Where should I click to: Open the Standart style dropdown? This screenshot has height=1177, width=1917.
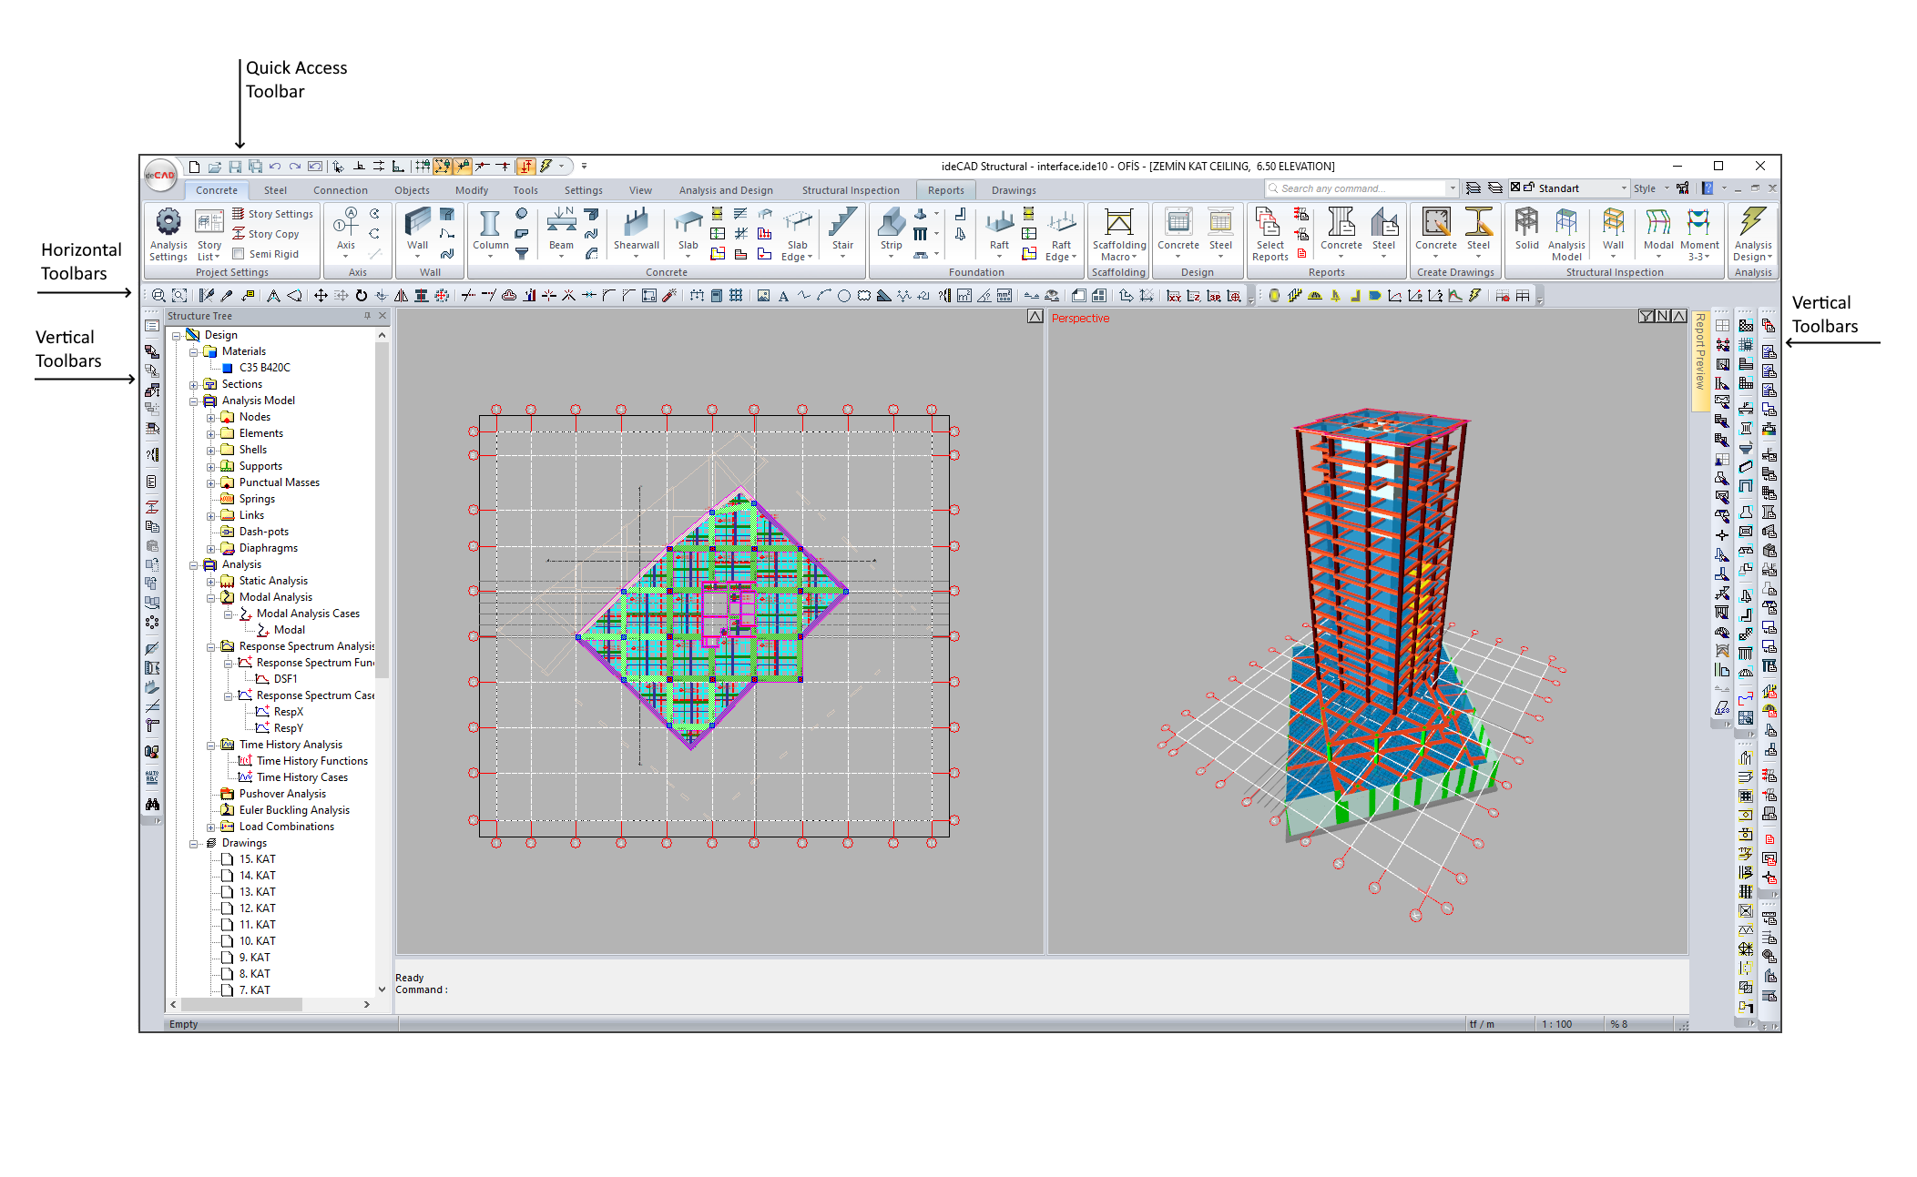click(x=1623, y=188)
